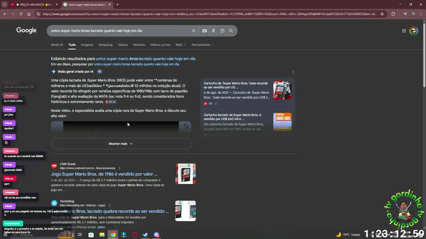Viewport: 426px width, 239px height.
Task: Search by image with Google Lens icon
Action: point(222,31)
